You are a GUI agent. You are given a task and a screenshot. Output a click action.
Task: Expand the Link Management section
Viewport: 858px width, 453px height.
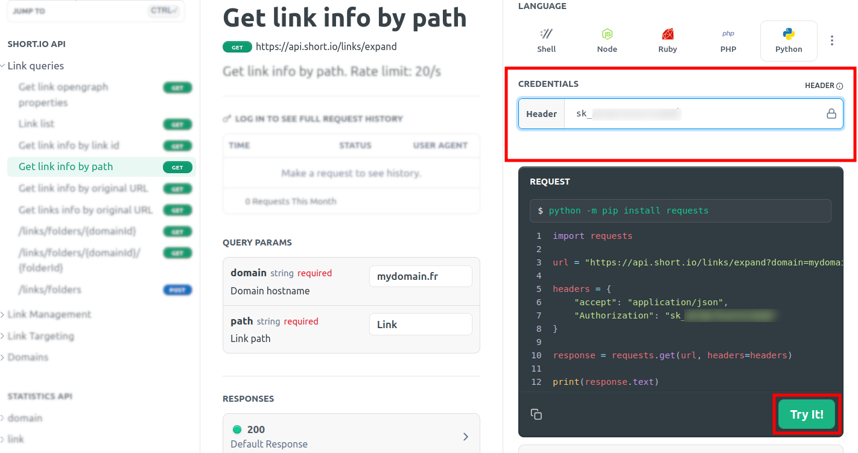[x=49, y=314]
